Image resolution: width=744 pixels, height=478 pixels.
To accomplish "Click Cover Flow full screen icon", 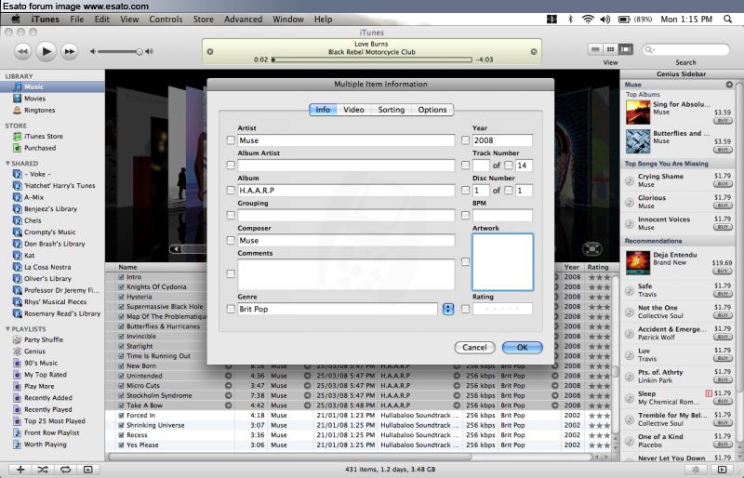I will tap(591, 248).
